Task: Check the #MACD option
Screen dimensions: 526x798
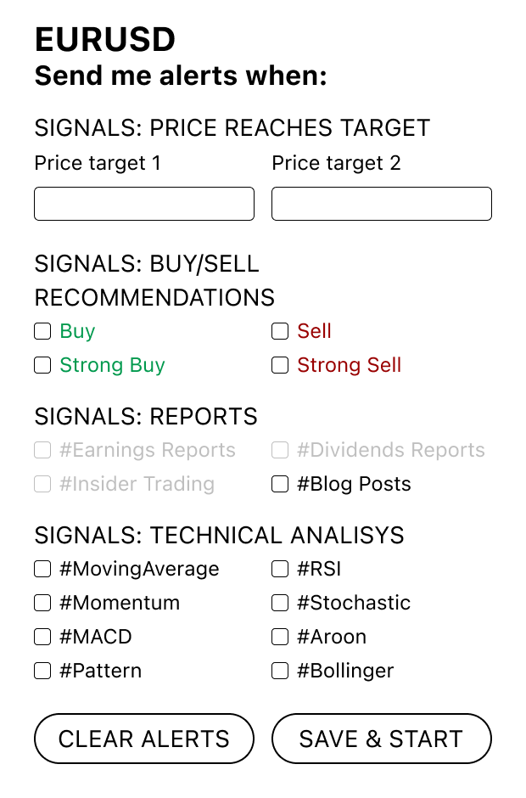Action: click(42, 637)
